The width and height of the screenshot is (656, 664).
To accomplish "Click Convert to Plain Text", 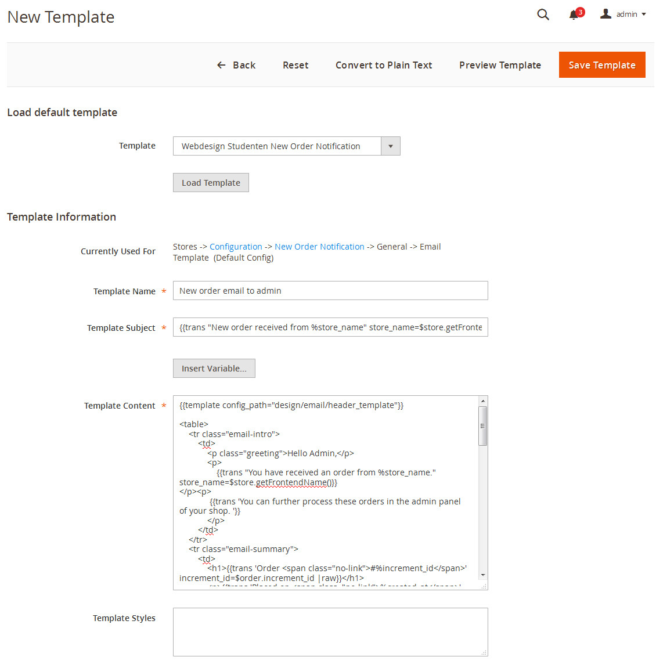I will 384,65.
